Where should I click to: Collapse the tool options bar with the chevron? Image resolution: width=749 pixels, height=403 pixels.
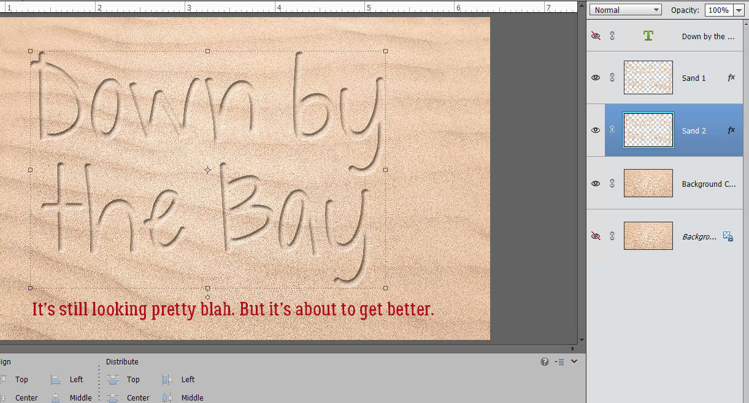pos(574,361)
